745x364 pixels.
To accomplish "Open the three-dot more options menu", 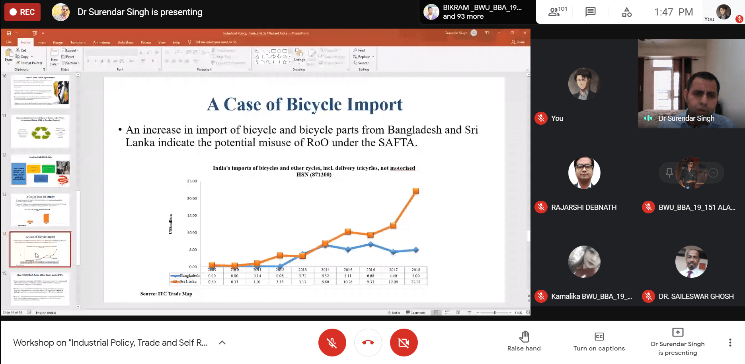I will [x=730, y=343].
